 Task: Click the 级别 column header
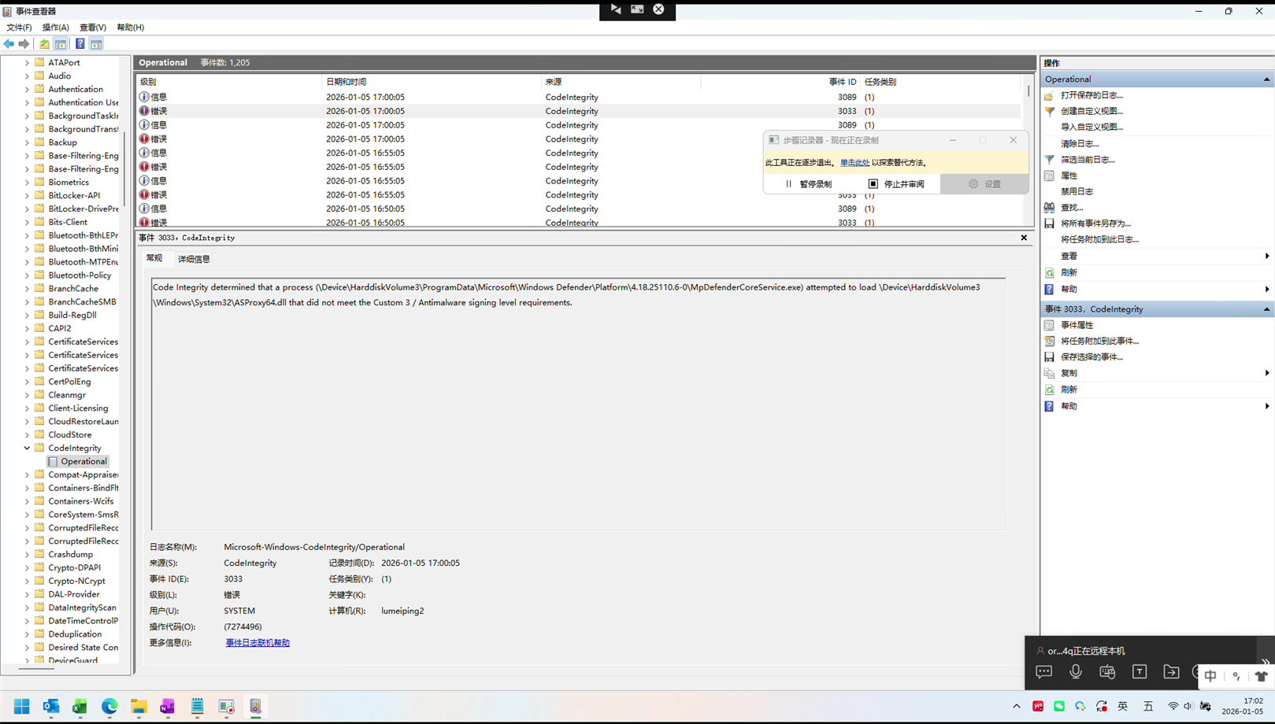[x=229, y=82]
